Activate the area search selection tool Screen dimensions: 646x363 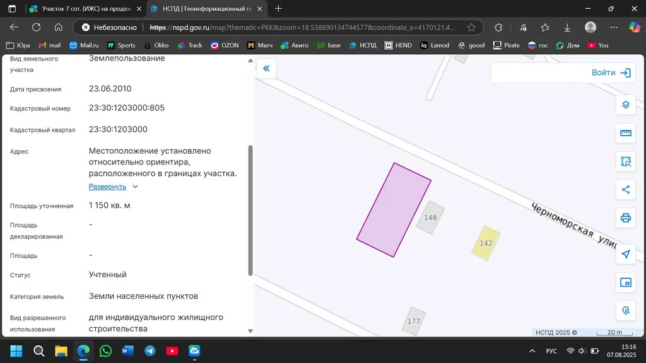click(626, 161)
